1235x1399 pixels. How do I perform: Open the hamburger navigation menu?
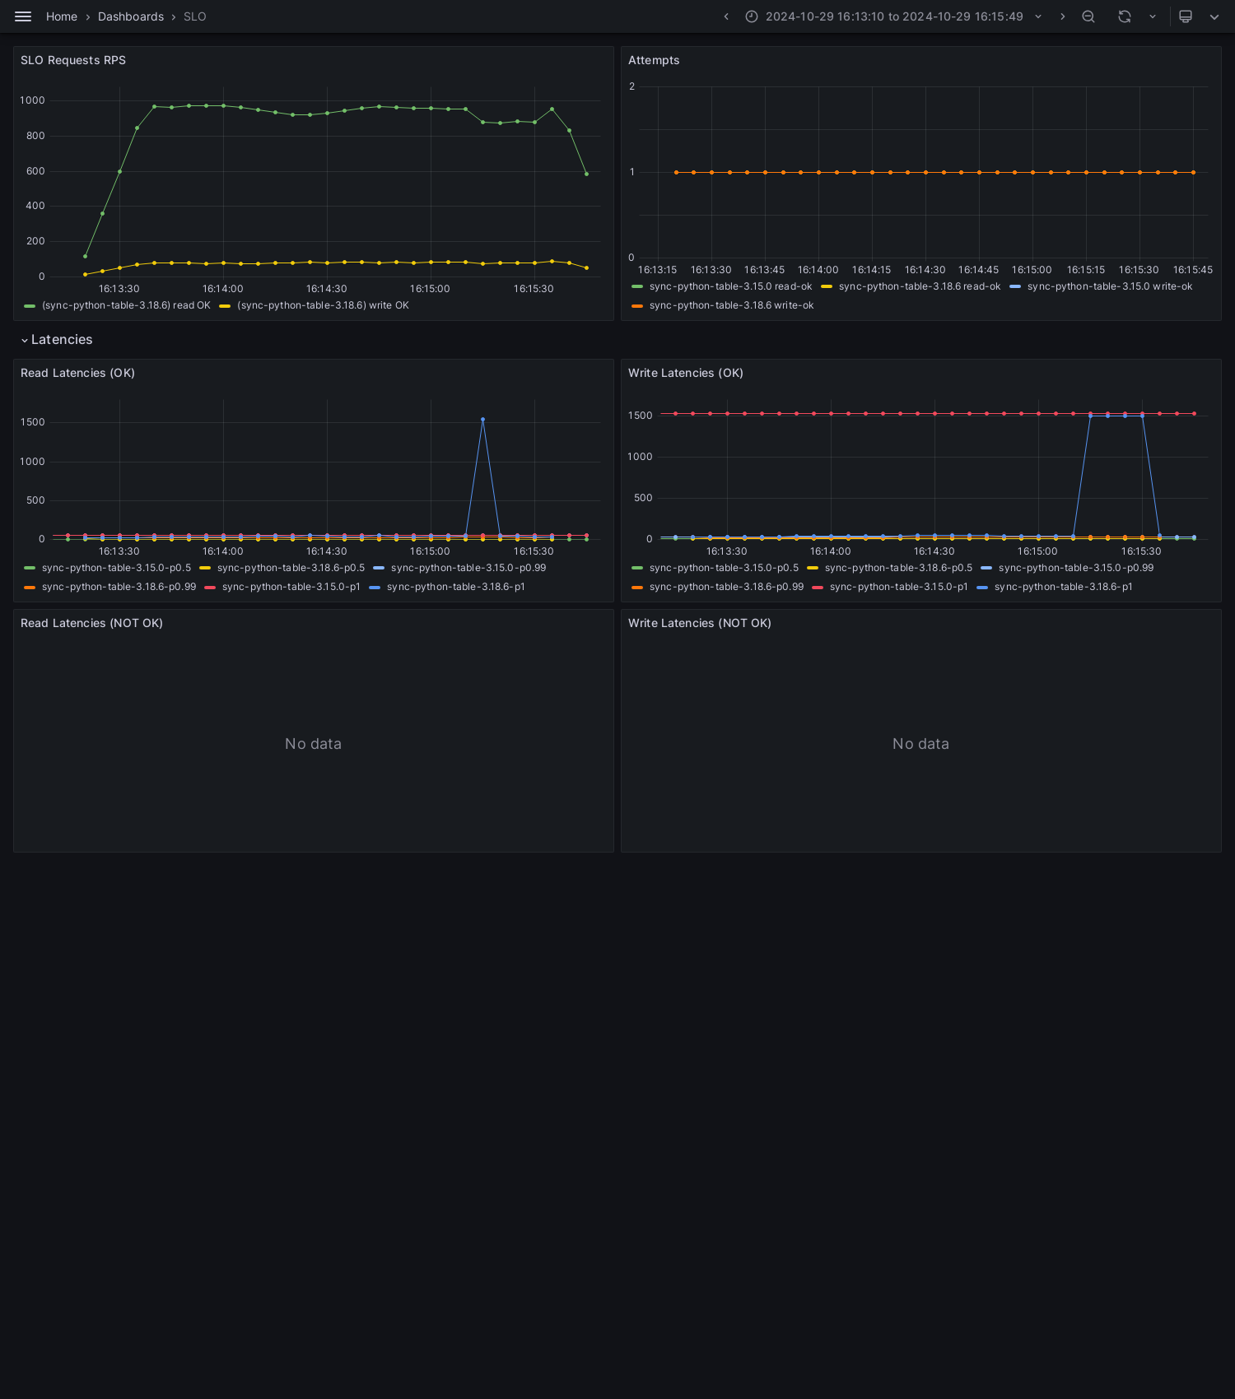pos(23,16)
